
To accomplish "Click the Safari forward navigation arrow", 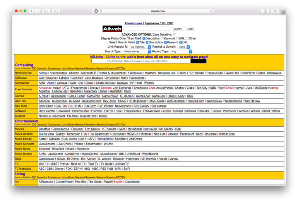I will point(38,11).
